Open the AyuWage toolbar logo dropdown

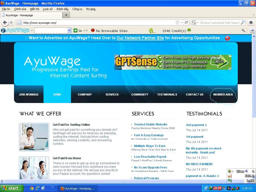(32, 30)
